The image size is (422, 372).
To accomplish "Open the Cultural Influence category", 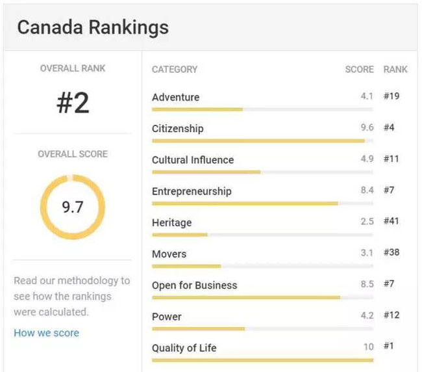I will tap(193, 160).
